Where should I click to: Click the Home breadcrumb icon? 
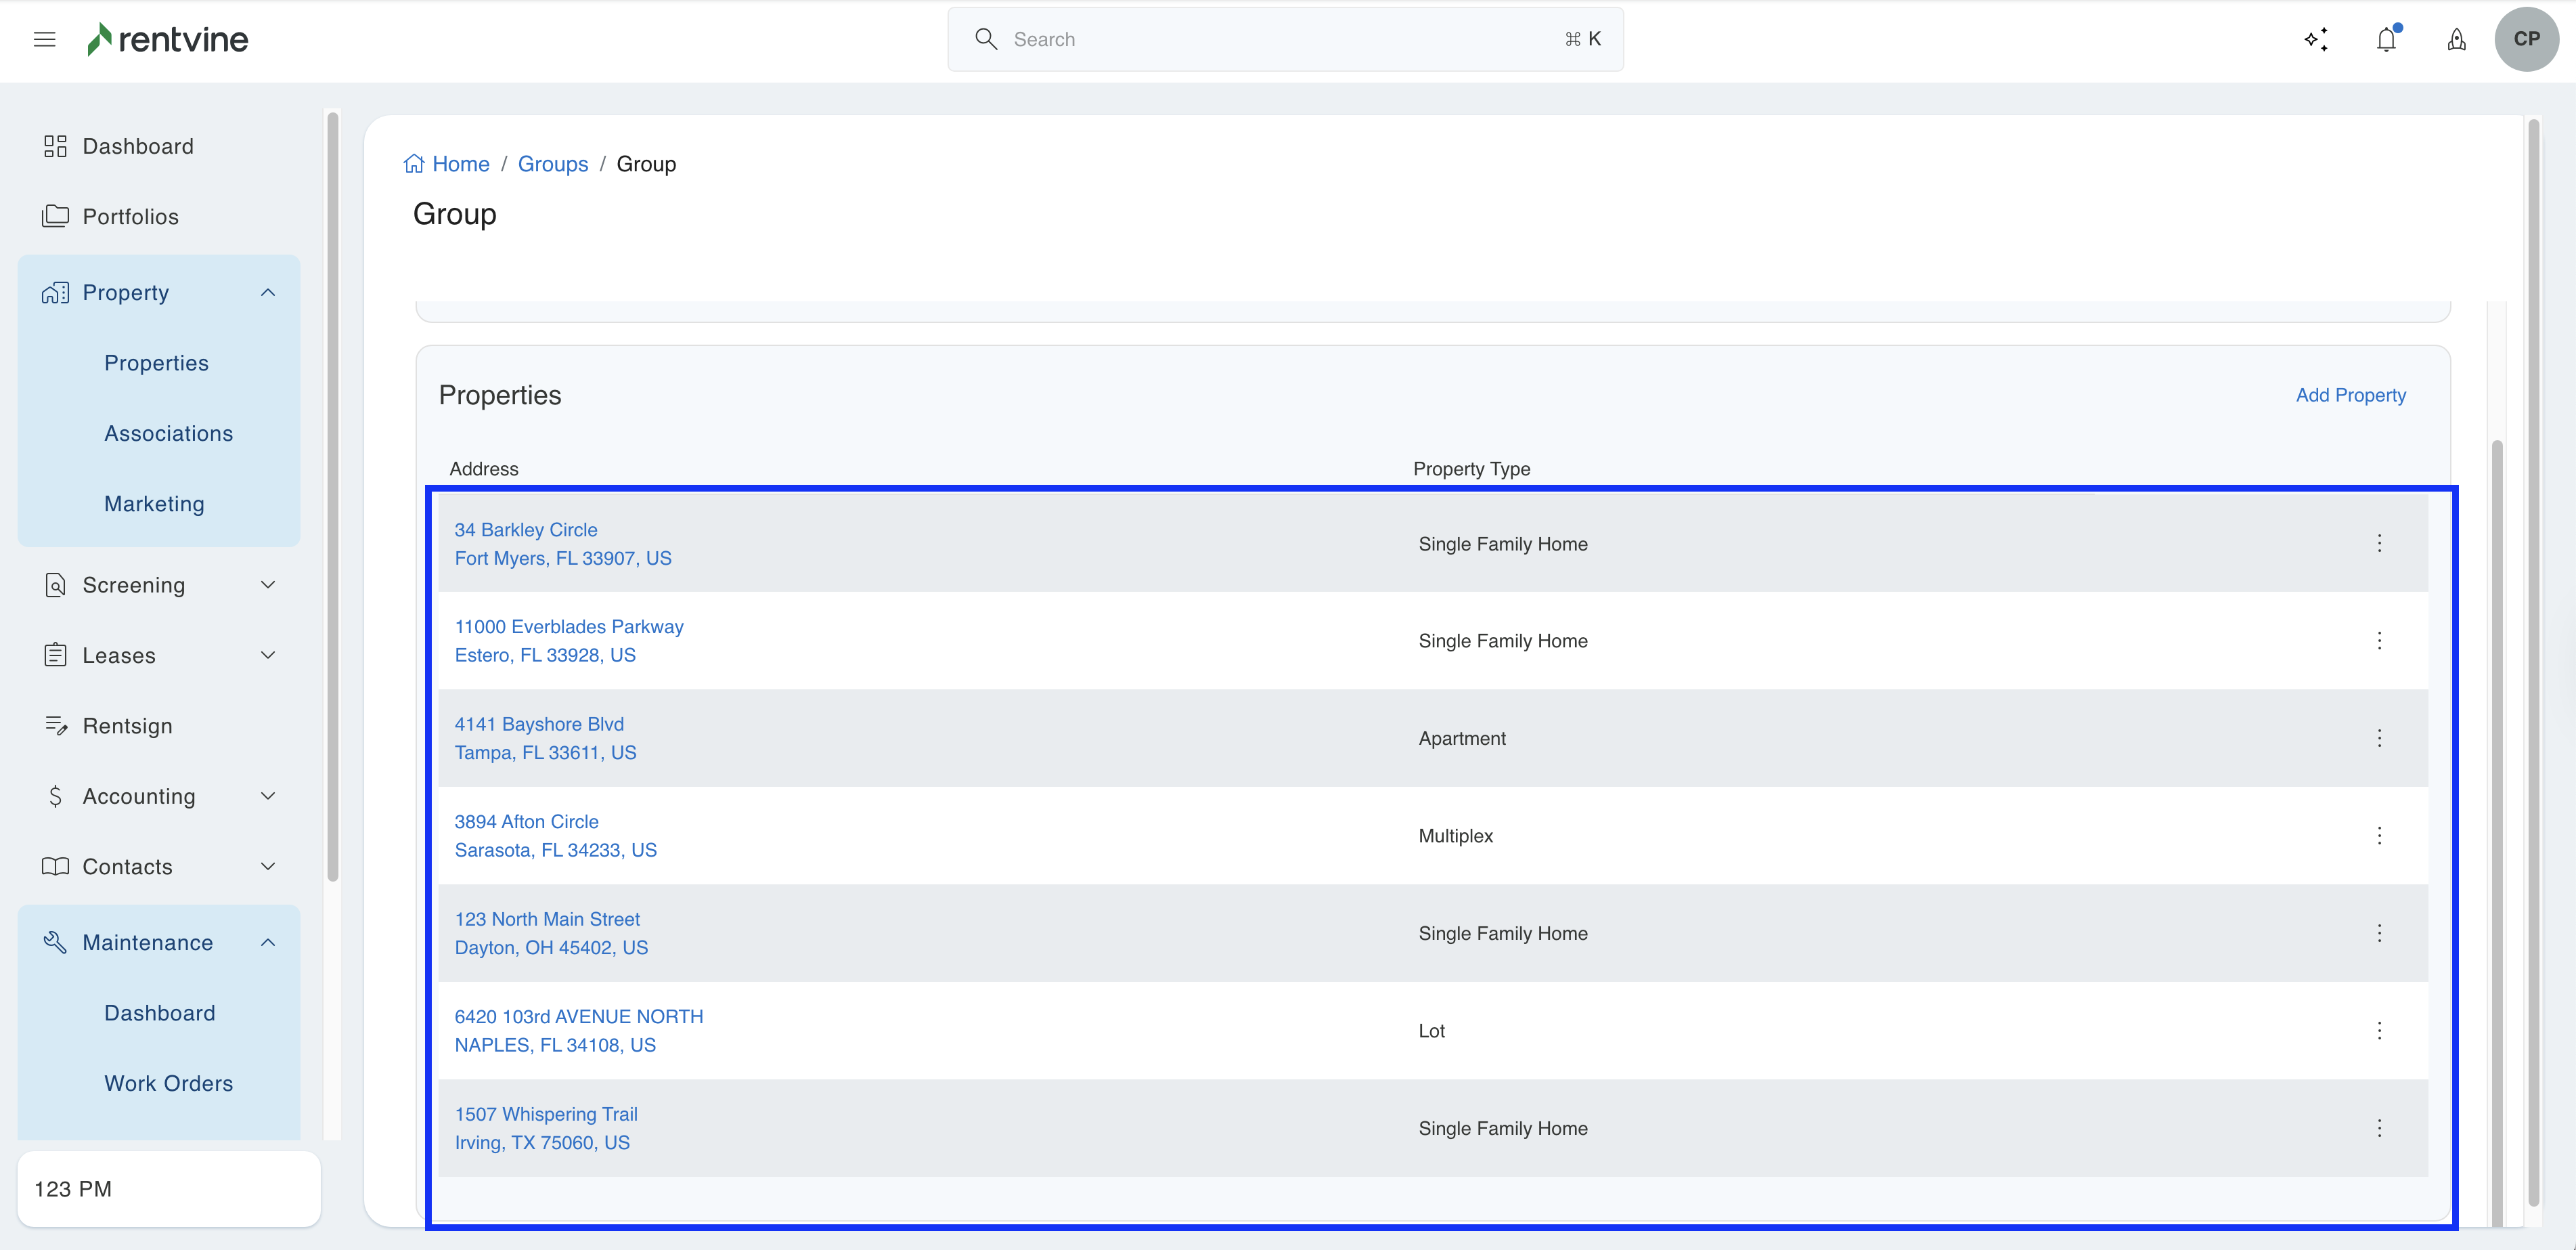pos(414,164)
